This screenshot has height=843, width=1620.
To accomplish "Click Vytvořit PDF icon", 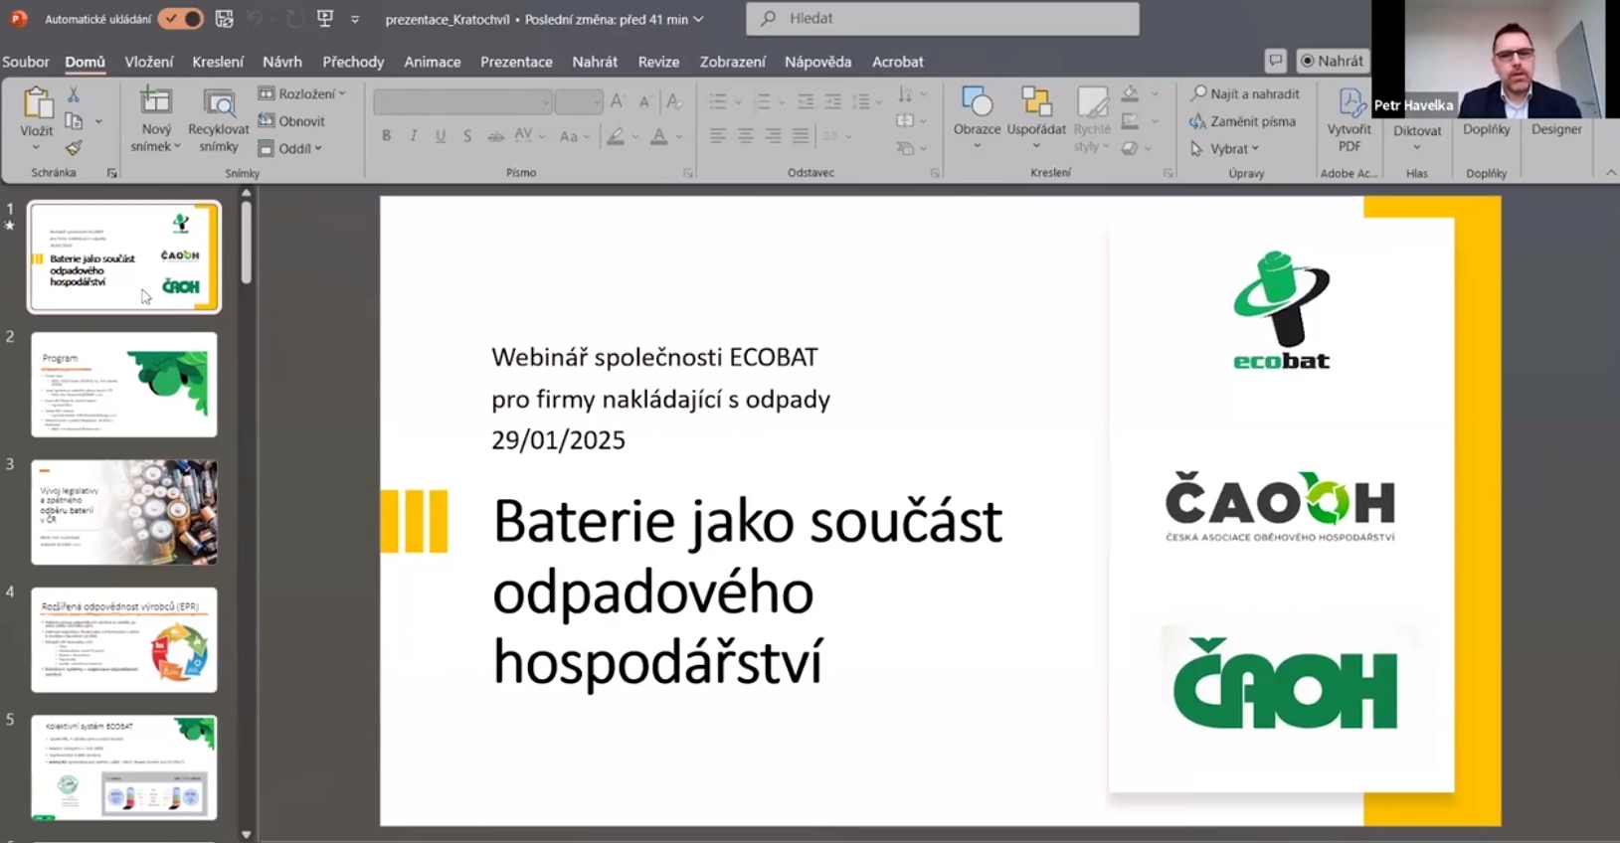I will tap(1350, 102).
